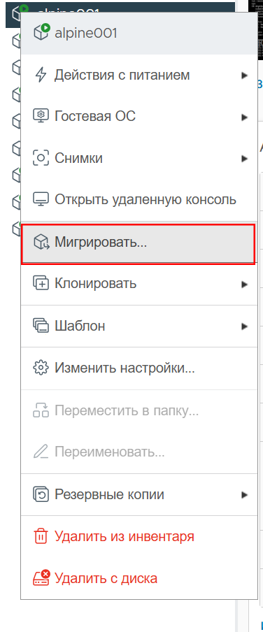
Task: Open the Гостевая ОС menu entry
Action: click(x=139, y=117)
